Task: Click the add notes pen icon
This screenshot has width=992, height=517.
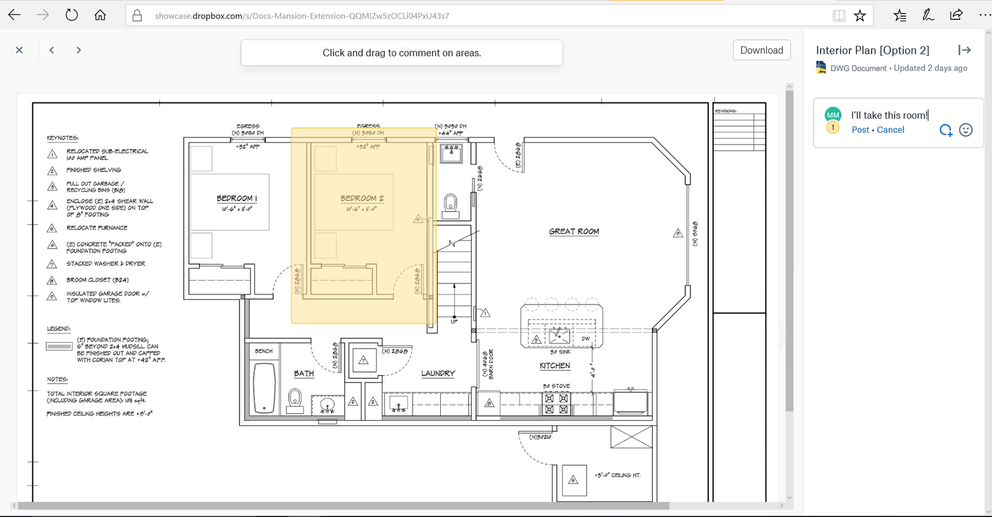Action: [928, 15]
